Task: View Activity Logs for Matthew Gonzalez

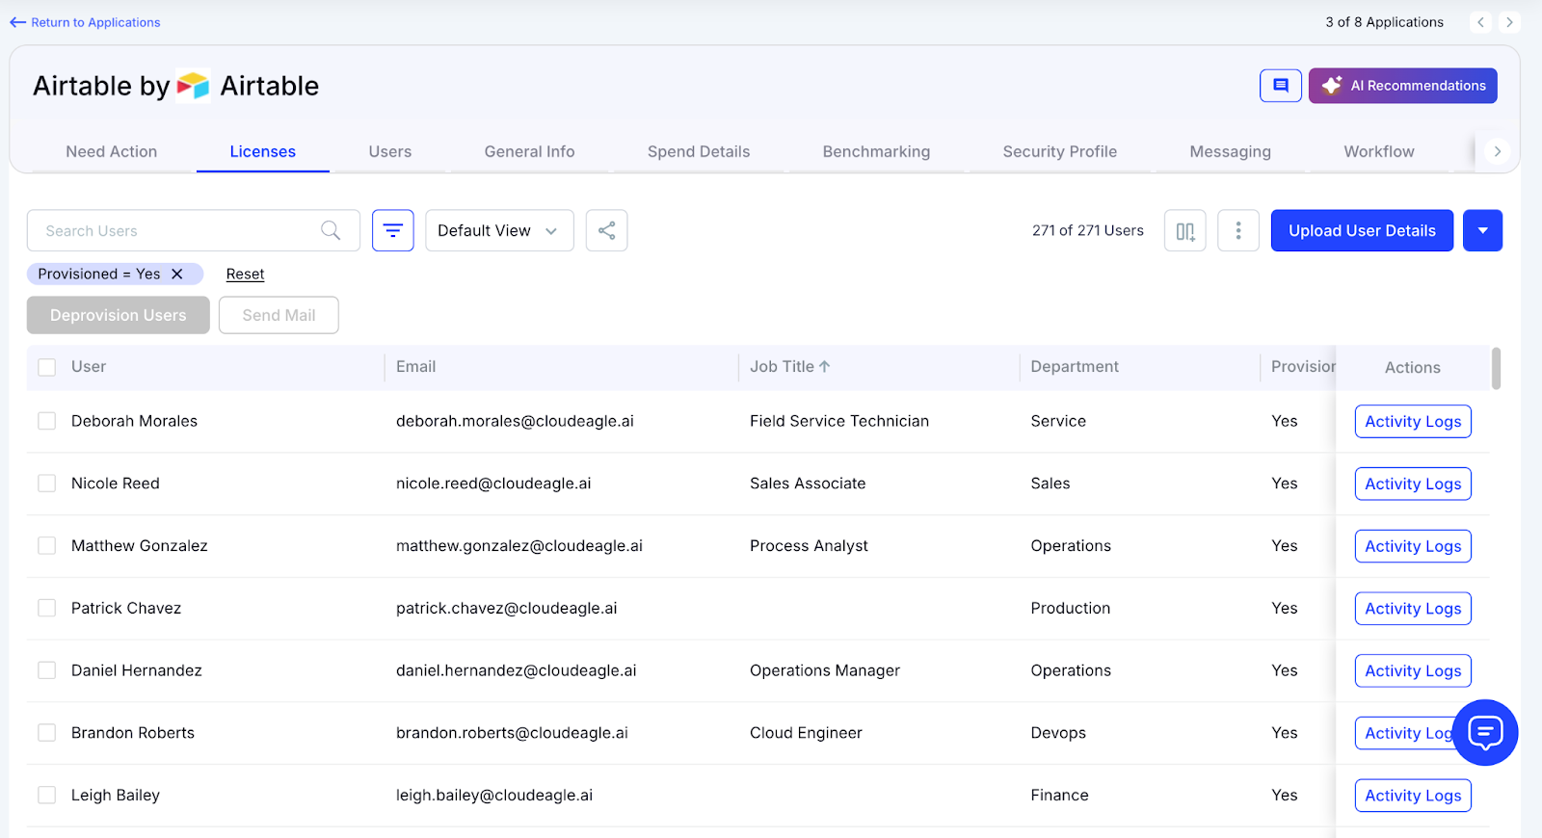Action: pos(1413,546)
